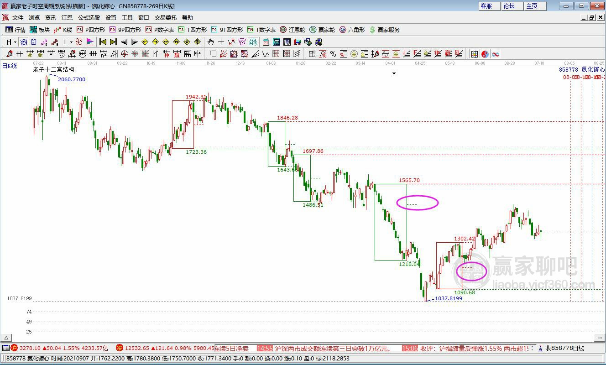This screenshot has height=365, width=606.
Task: Click the 客服 customer service button
Action: 490,6
